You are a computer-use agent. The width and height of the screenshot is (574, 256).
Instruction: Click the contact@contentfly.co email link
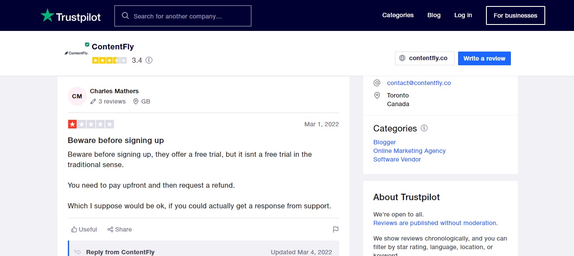(x=419, y=83)
